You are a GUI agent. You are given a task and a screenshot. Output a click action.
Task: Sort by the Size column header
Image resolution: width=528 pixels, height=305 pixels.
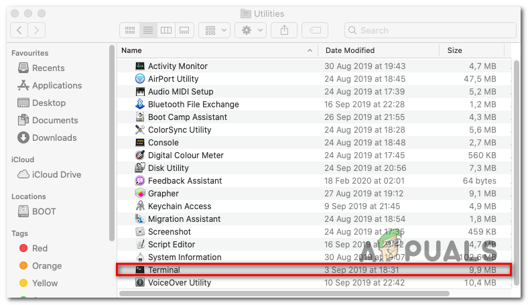454,50
